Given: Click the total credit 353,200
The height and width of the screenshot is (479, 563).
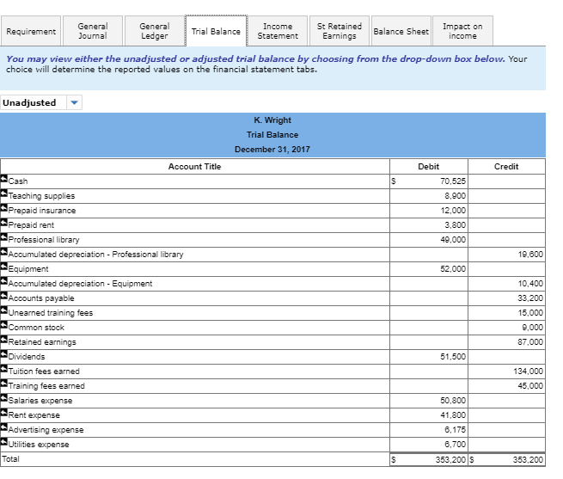Looking at the screenshot, I should tap(528, 459).
